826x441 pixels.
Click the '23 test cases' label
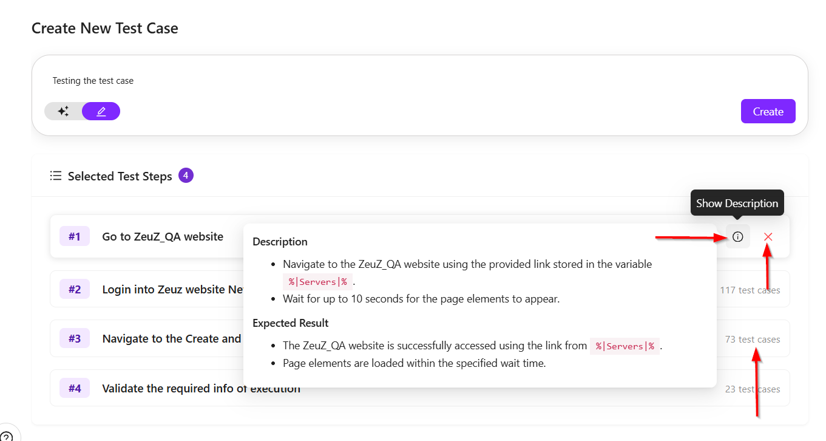point(753,389)
